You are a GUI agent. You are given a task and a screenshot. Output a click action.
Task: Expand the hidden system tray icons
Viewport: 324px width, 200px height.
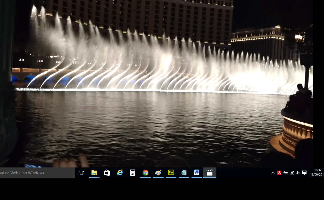[x=273, y=173]
